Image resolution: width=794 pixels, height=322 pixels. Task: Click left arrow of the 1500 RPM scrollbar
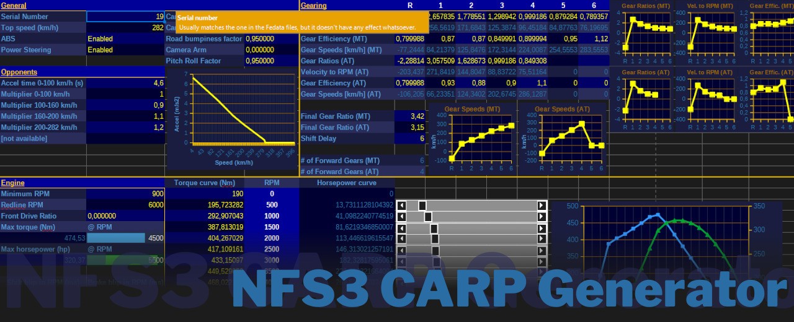[401, 228]
